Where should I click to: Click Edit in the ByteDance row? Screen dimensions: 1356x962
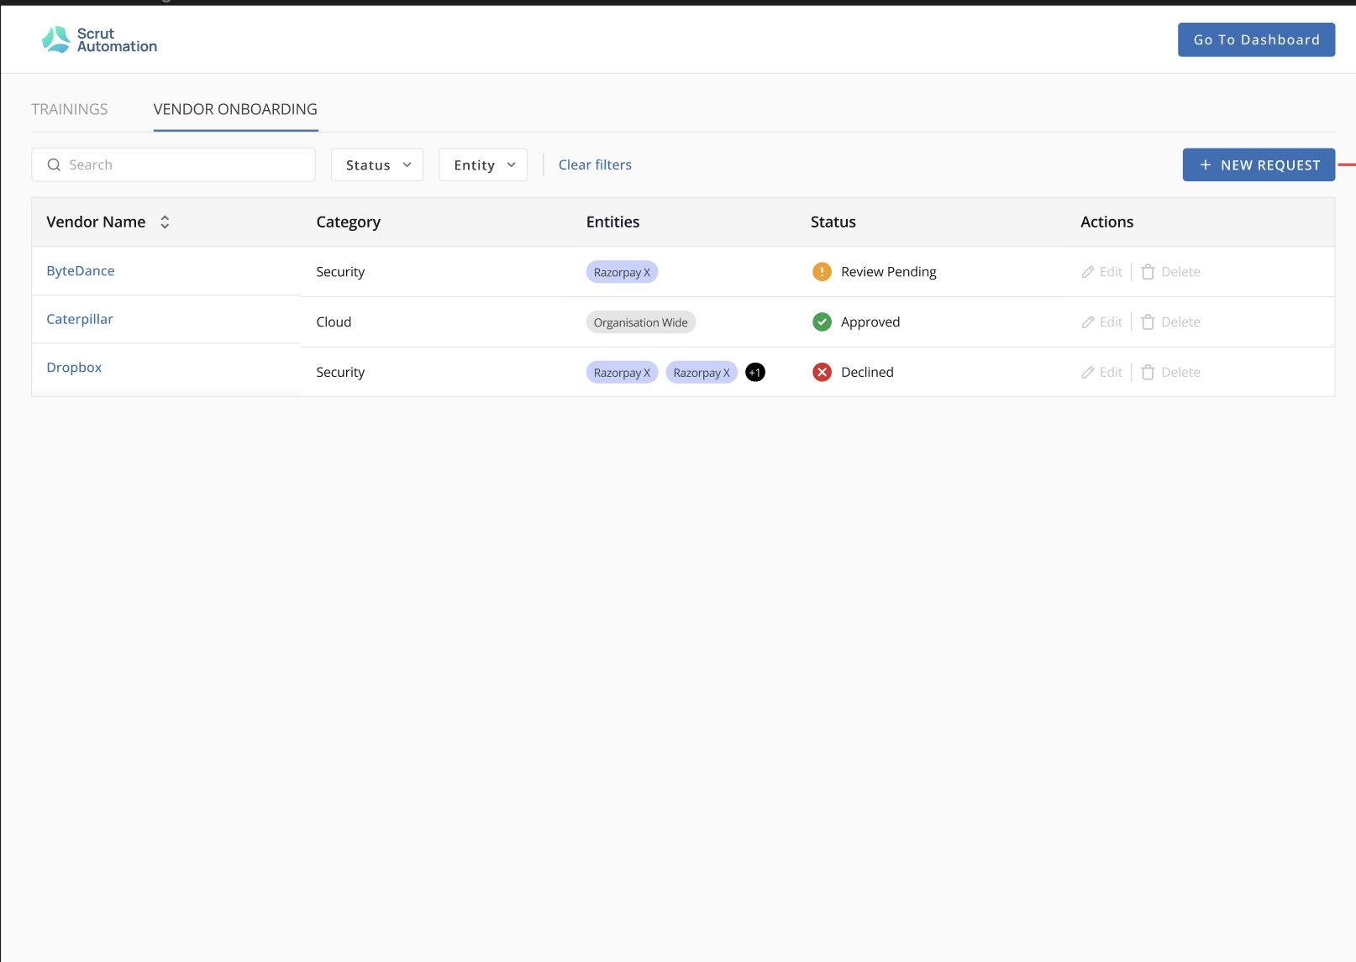coord(1111,272)
